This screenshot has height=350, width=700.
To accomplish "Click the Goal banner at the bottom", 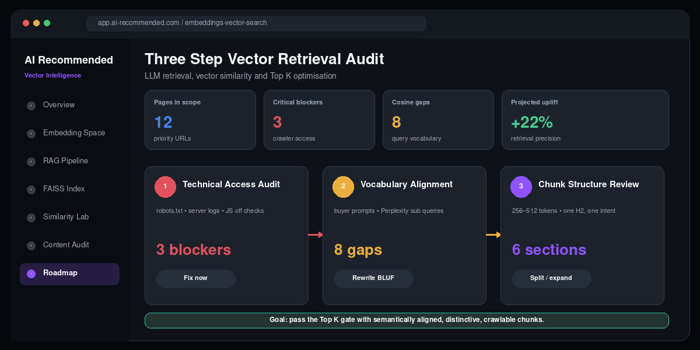I will point(407,320).
